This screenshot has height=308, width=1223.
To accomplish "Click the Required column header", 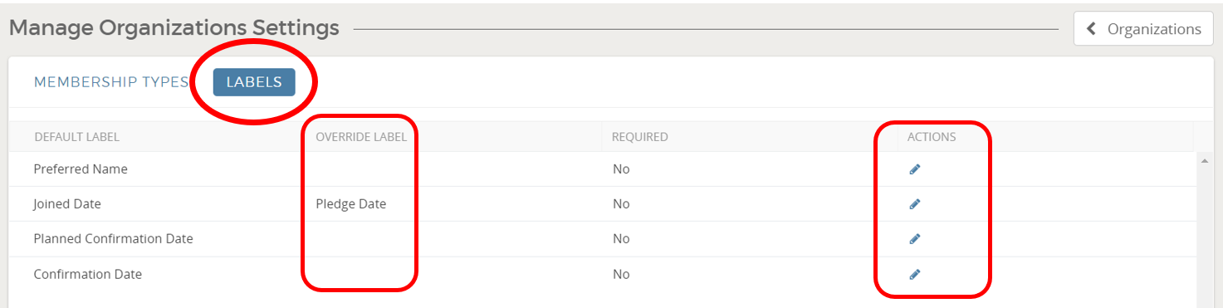I will coord(640,137).
